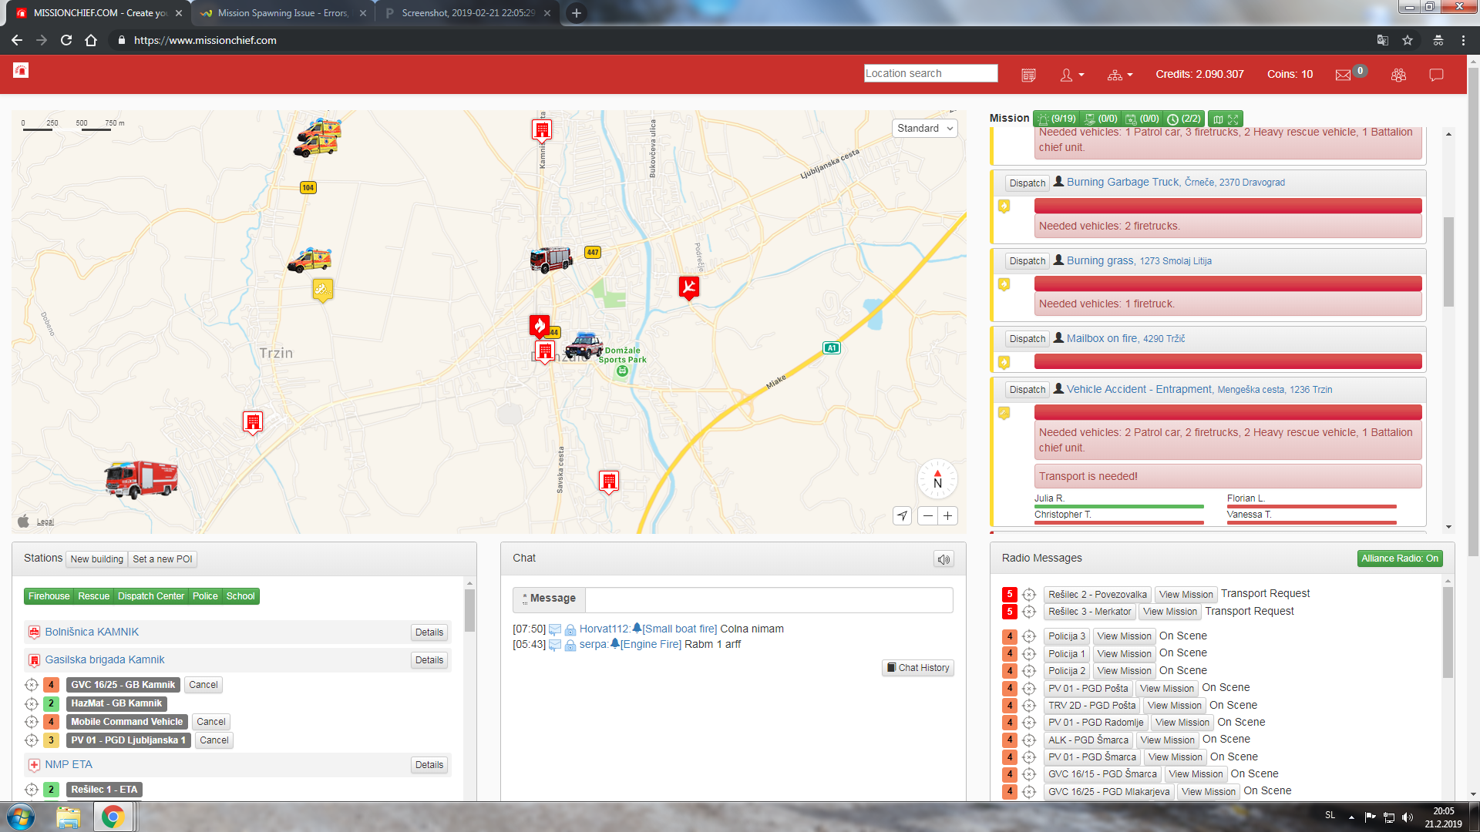
Task: Mute chat sound speaker icon
Action: click(x=943, y=559)
